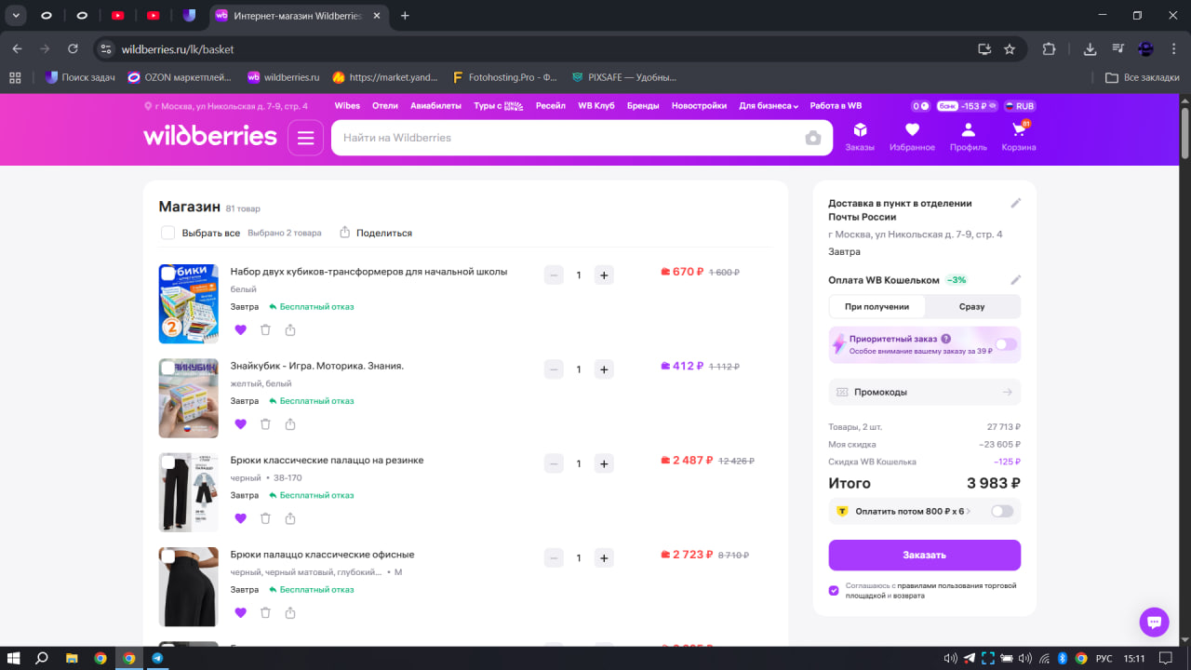Image resolution: width=1191 pixels, height=670 pixels.
Task: Select checkbox for Брюки палаццо на резинке
Action: (167, 462)
